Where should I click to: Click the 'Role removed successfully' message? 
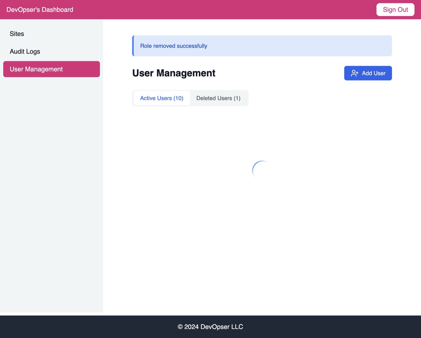tap(174, 46)
